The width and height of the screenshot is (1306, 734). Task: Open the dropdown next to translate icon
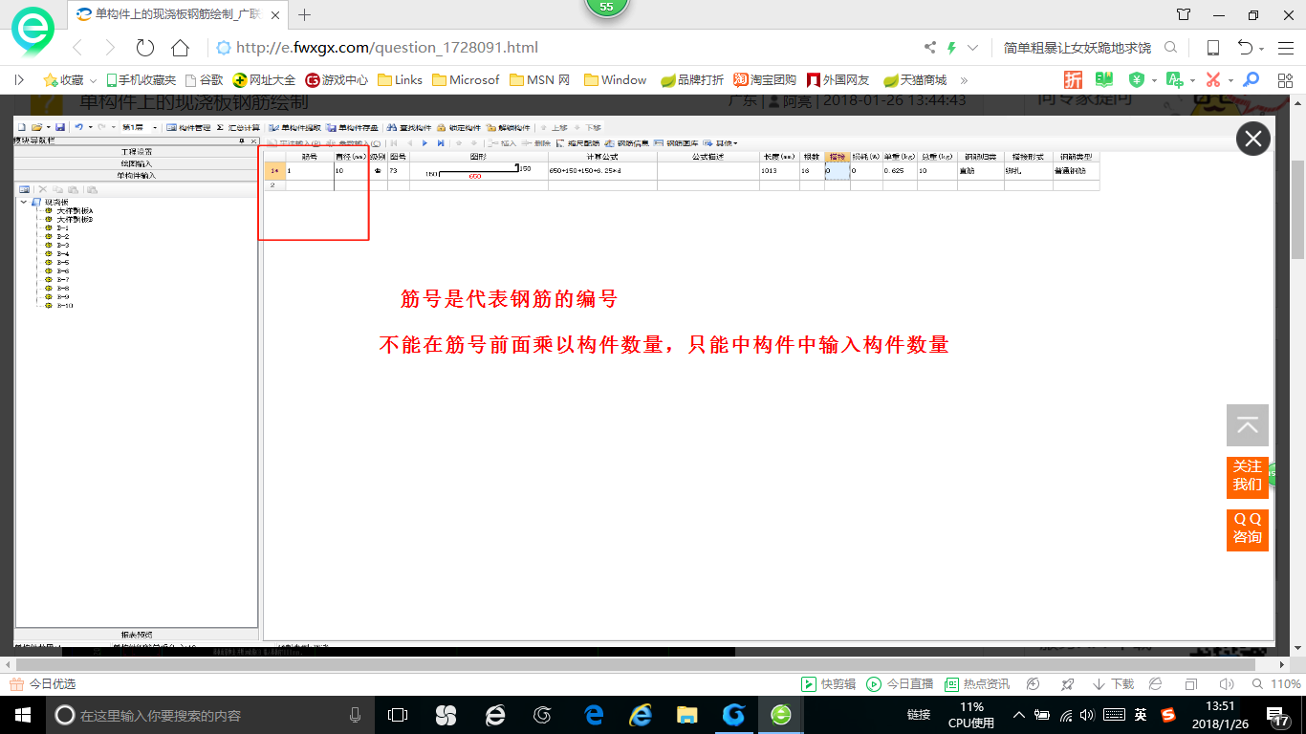tap(1192, 81)
